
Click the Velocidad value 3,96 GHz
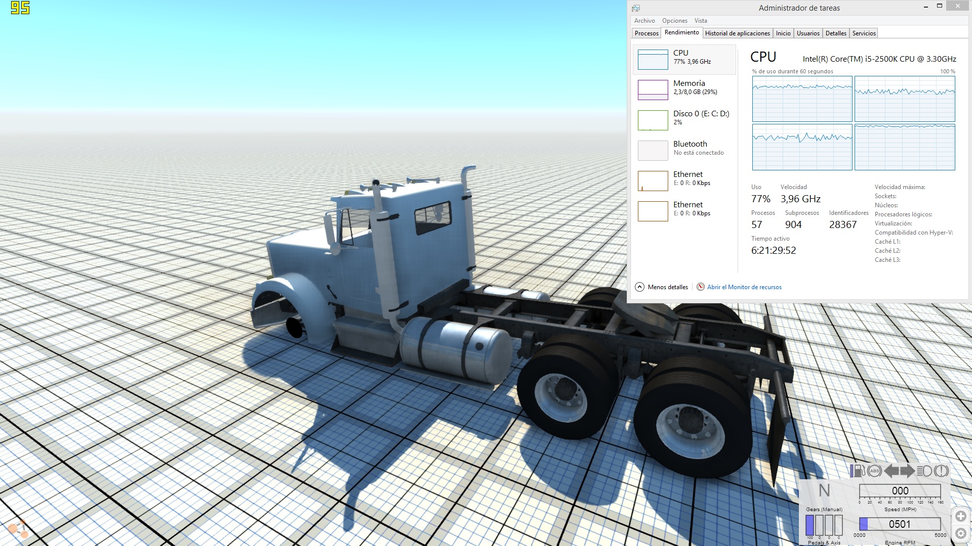coord(800,199)
